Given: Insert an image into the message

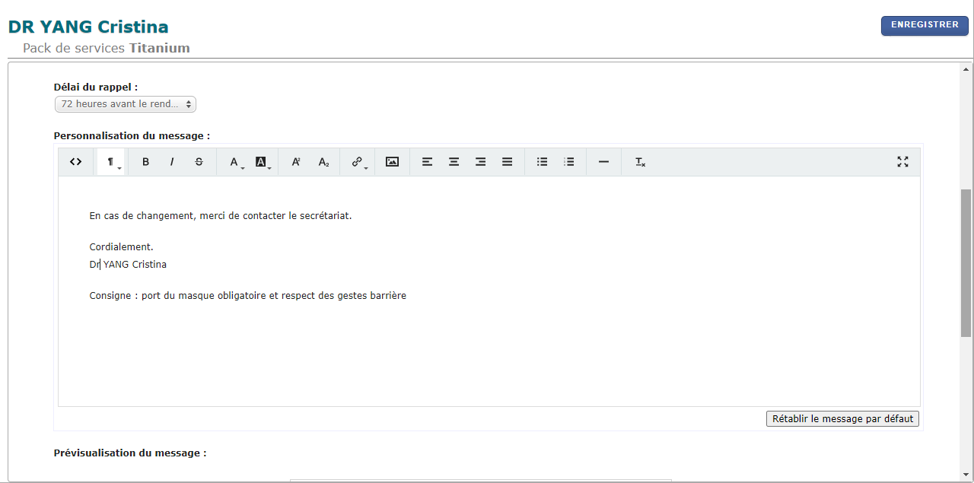Looking at the screenshot, I should [392, 161].
